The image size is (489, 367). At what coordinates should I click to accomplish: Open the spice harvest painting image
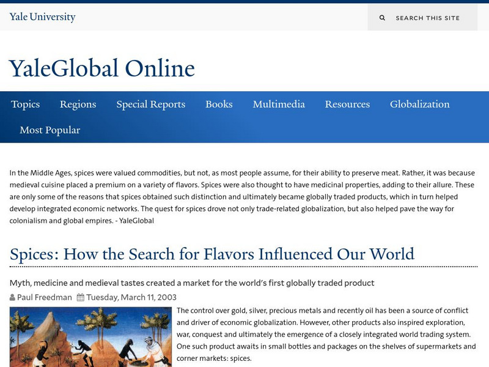90,337
